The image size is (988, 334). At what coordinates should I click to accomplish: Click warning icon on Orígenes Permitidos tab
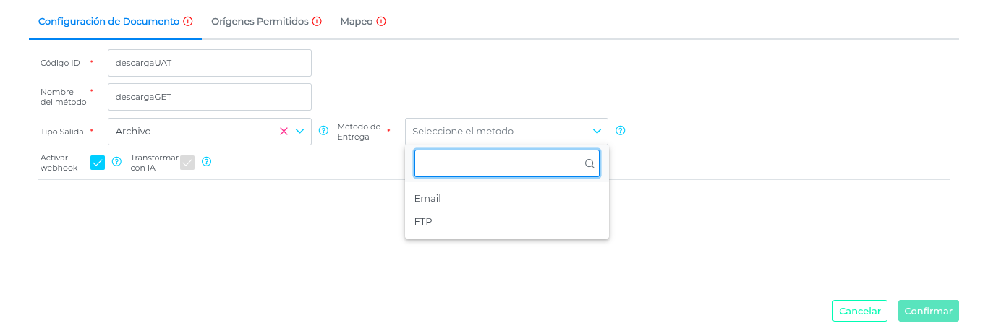tap(317, 22)
